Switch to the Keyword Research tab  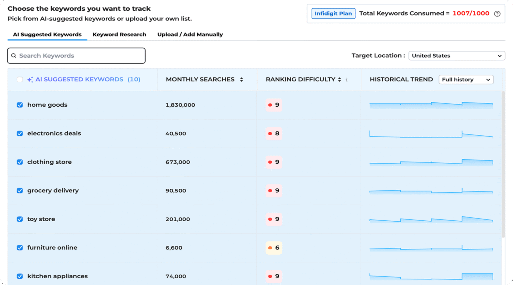click(119, 35)
